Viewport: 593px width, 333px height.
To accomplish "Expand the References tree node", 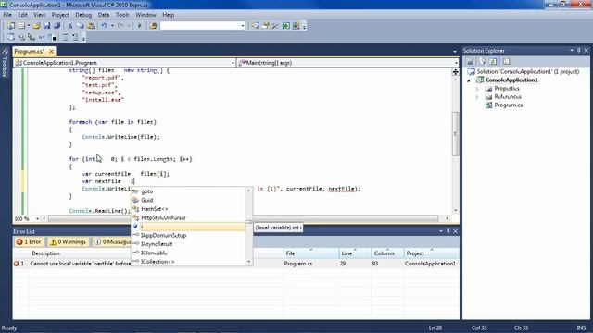I will pos(477,96).
